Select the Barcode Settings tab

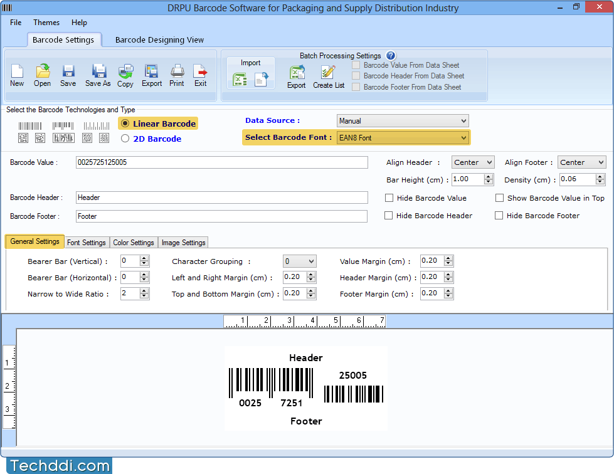coord(63,39)
